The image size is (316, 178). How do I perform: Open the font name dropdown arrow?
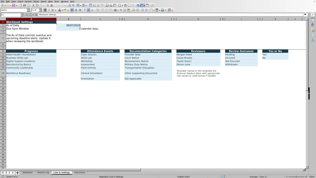click(28, 10)
